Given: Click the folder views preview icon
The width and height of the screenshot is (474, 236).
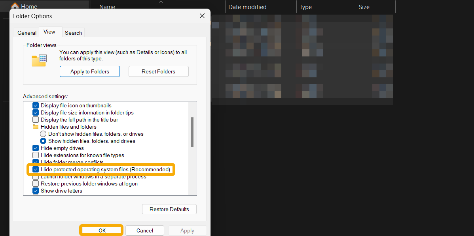Looking at the screenshot, I should pos(38,60).
